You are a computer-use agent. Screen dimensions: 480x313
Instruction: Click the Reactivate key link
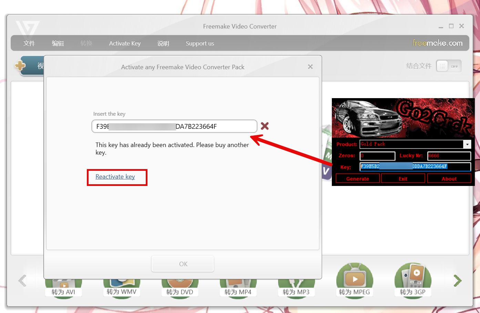pyautogui.click(x=115, y=177)
